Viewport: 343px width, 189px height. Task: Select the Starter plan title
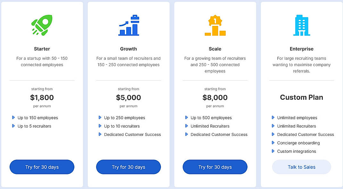tap(42, 49)
